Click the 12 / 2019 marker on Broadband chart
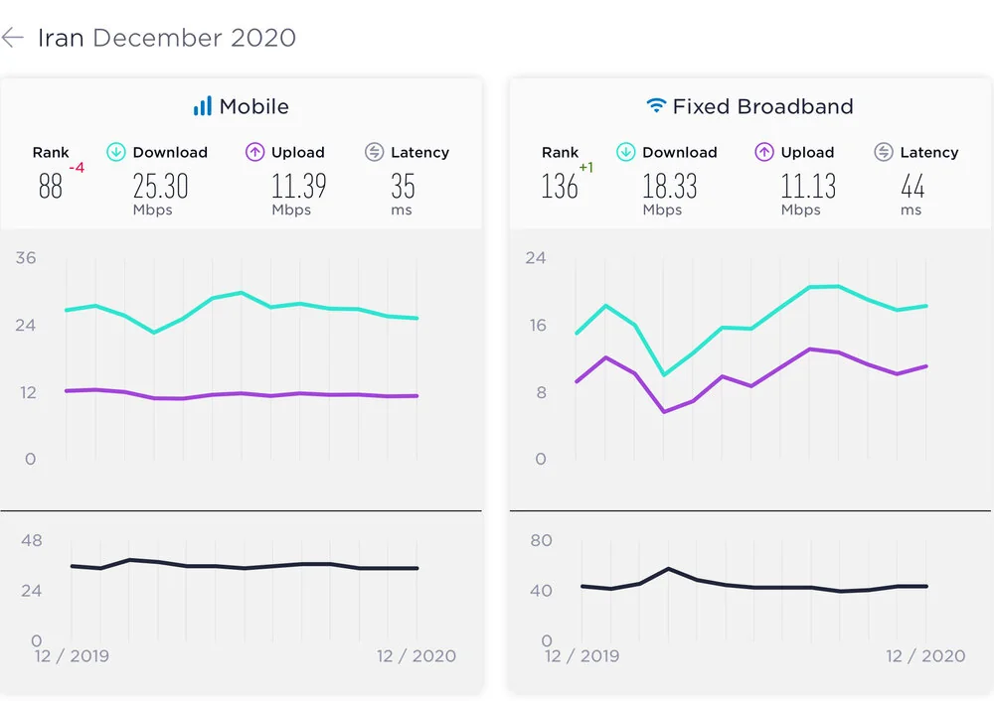The image size is (994, 701). (581, 655)
